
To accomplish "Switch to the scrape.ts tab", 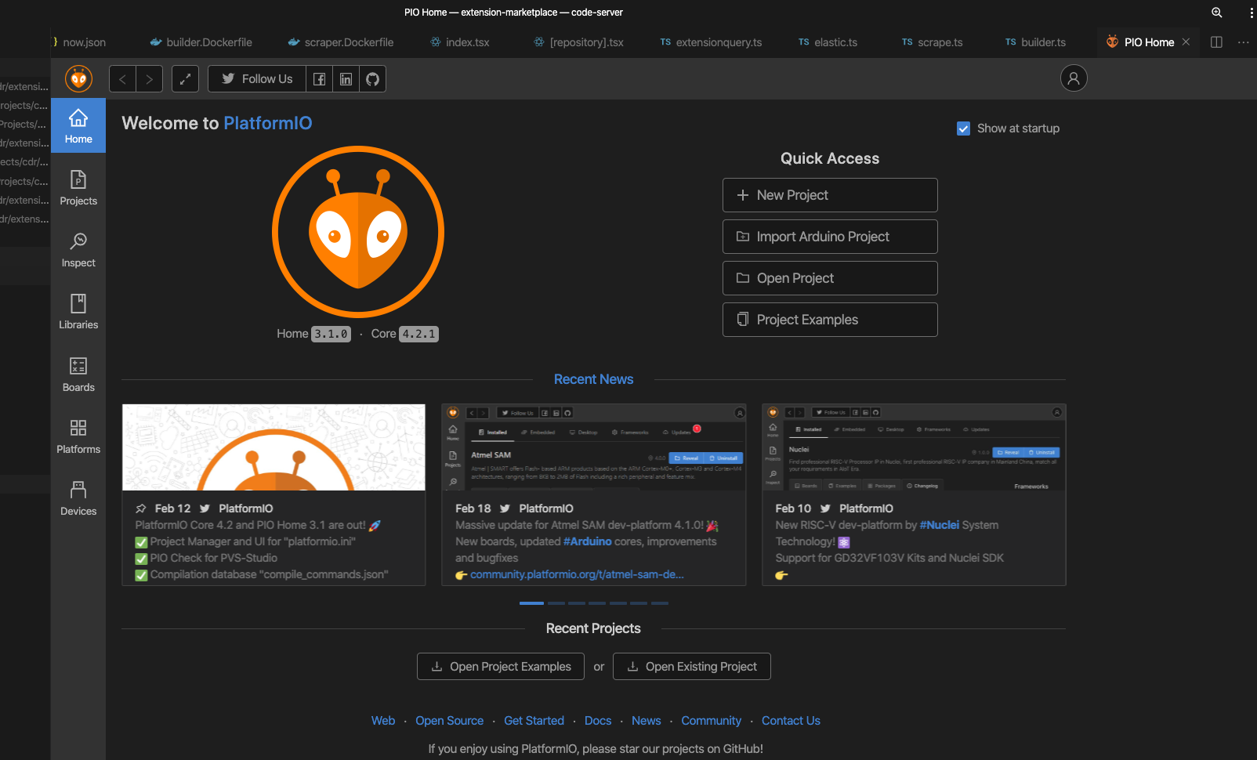I will tap(932, 42).
